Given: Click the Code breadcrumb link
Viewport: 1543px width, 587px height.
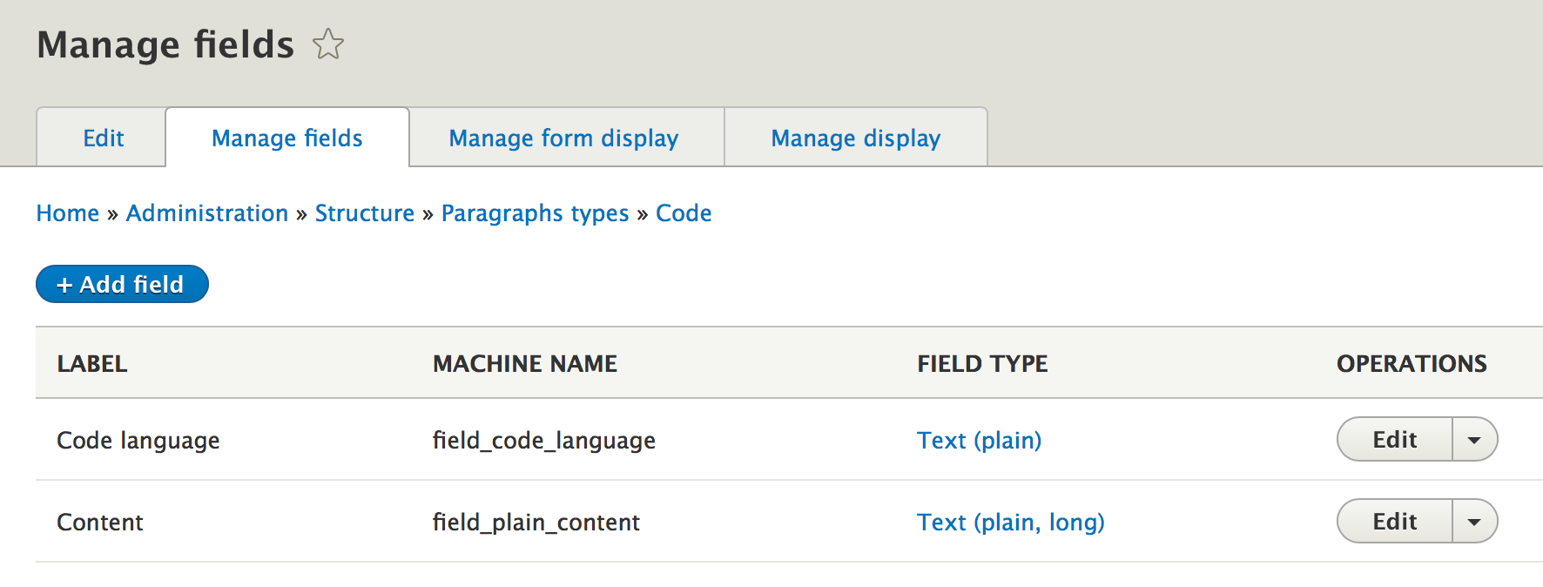Looking at the screenshot, I should coord(684,213).
